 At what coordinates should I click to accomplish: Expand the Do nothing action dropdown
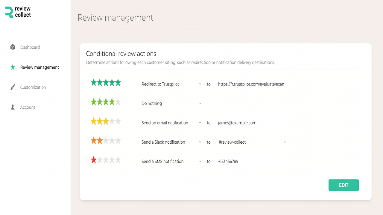point(200,103)
